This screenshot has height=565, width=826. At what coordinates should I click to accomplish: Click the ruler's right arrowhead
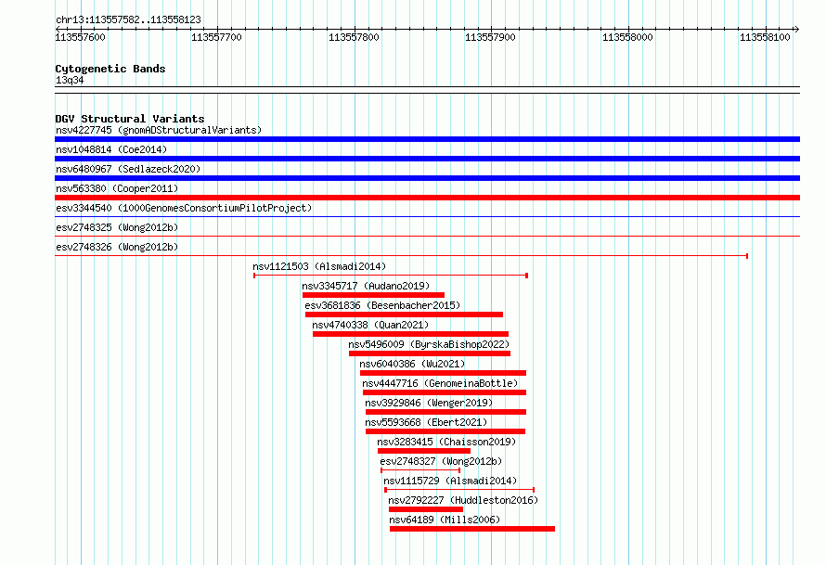click(x=797, y=29)
